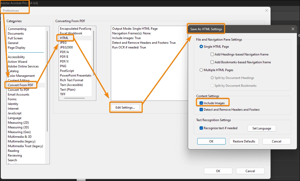300x181 pixels.
Task: Close the Save As HTML Settings dialog
Action: click(293, 29)
